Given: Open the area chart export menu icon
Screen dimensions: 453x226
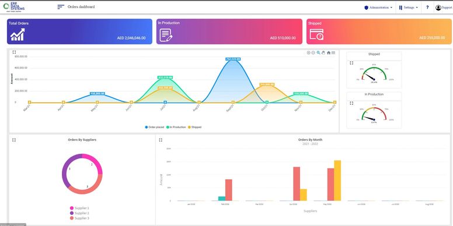Looking at the screenshot, I should coord(333,53).
